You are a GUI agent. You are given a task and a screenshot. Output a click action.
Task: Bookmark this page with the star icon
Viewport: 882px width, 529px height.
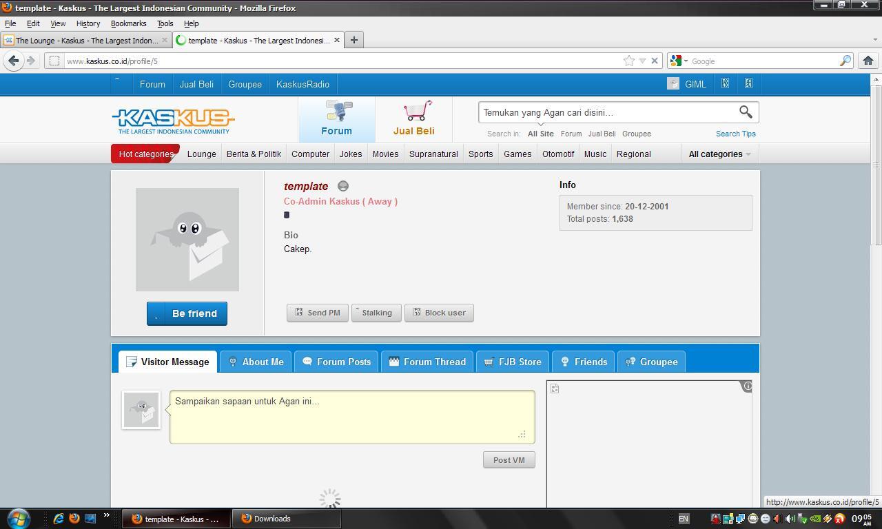pyautogui.click(x=629, y=61)
